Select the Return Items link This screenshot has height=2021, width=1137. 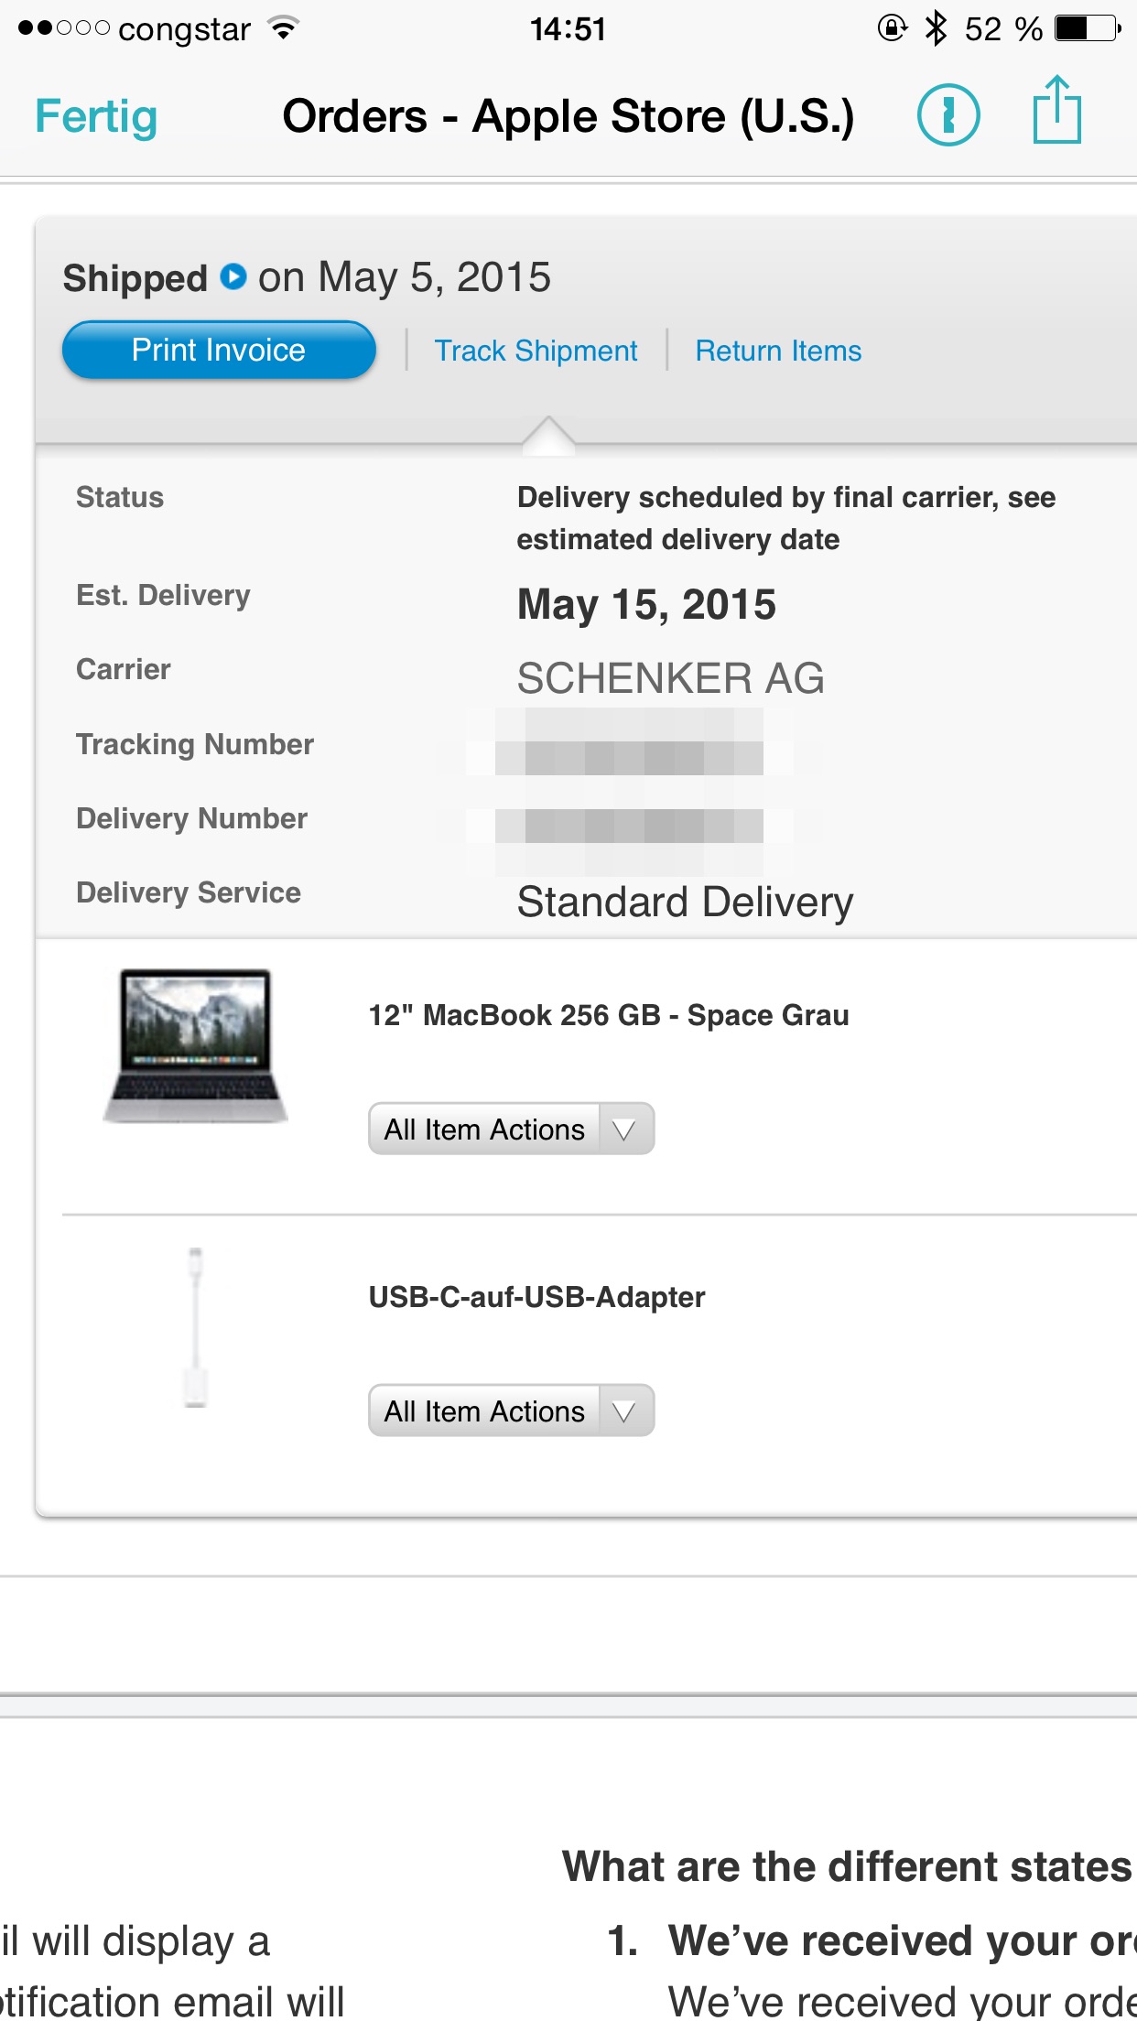778,351
